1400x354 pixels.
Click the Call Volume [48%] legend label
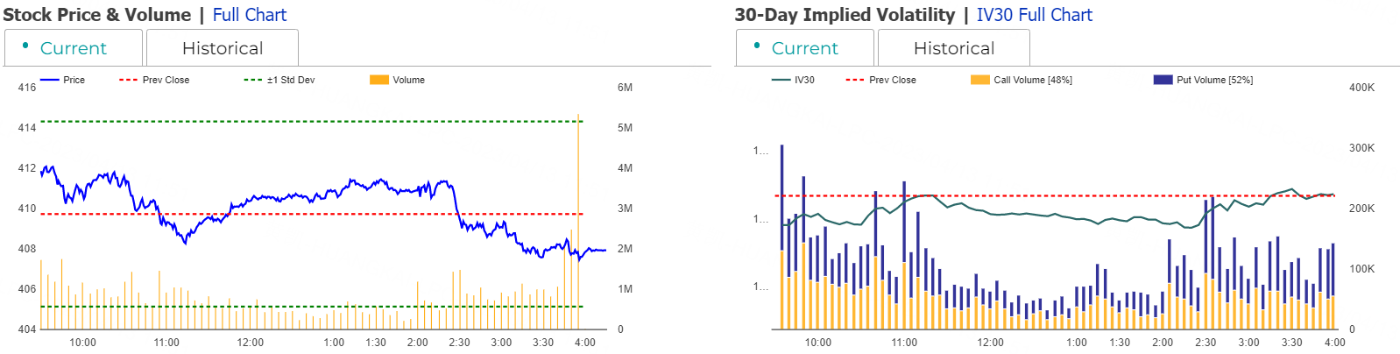point(1032,80)
